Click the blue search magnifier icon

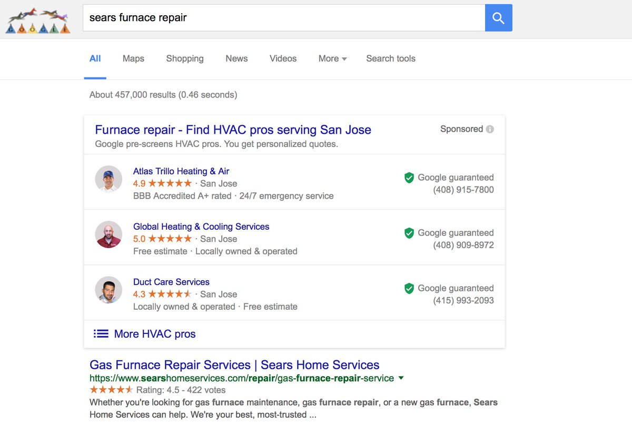tap(498, 17)
